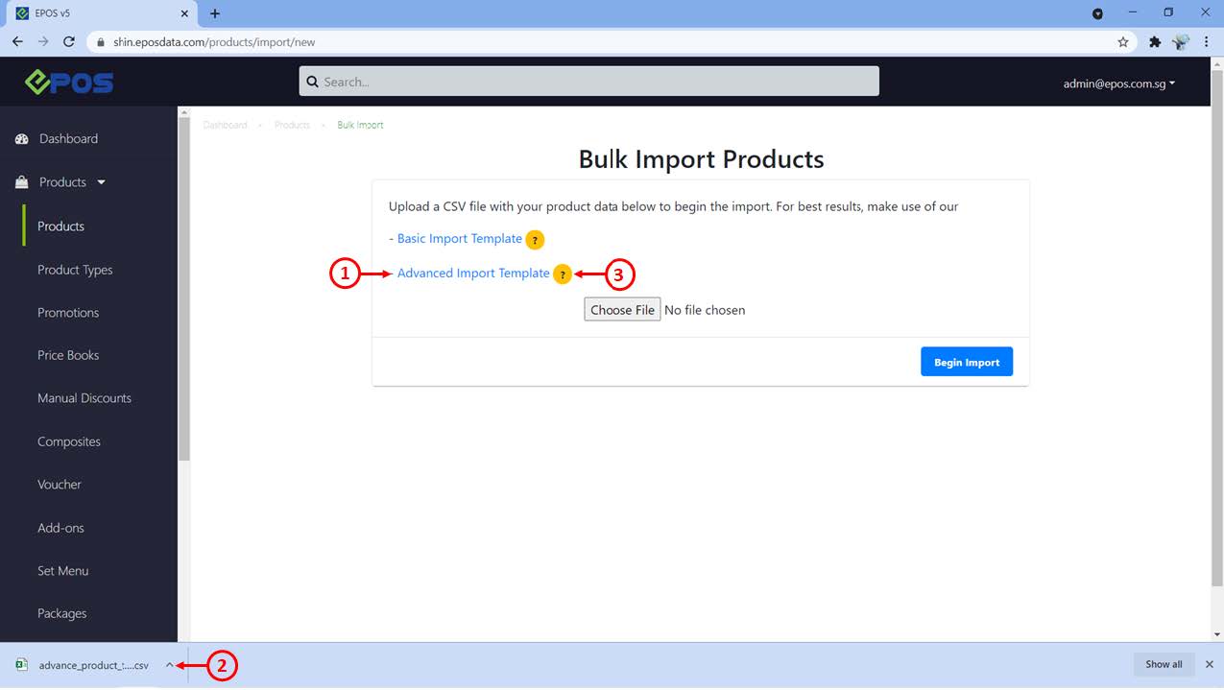
Task: Click the browser address bar URL
Action: tap(214, 42)
